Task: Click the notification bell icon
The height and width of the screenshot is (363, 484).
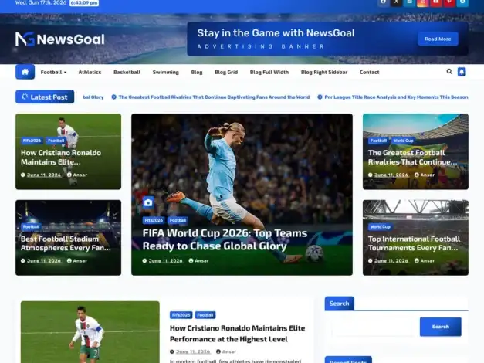Action: 462,72
